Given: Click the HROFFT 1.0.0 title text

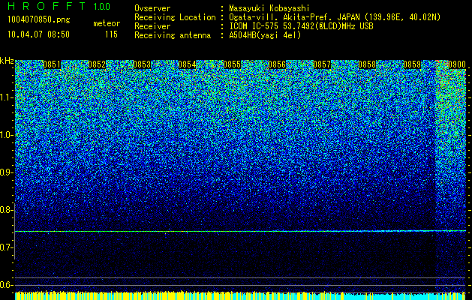Looking at the screenshot, I should [59, 6].
